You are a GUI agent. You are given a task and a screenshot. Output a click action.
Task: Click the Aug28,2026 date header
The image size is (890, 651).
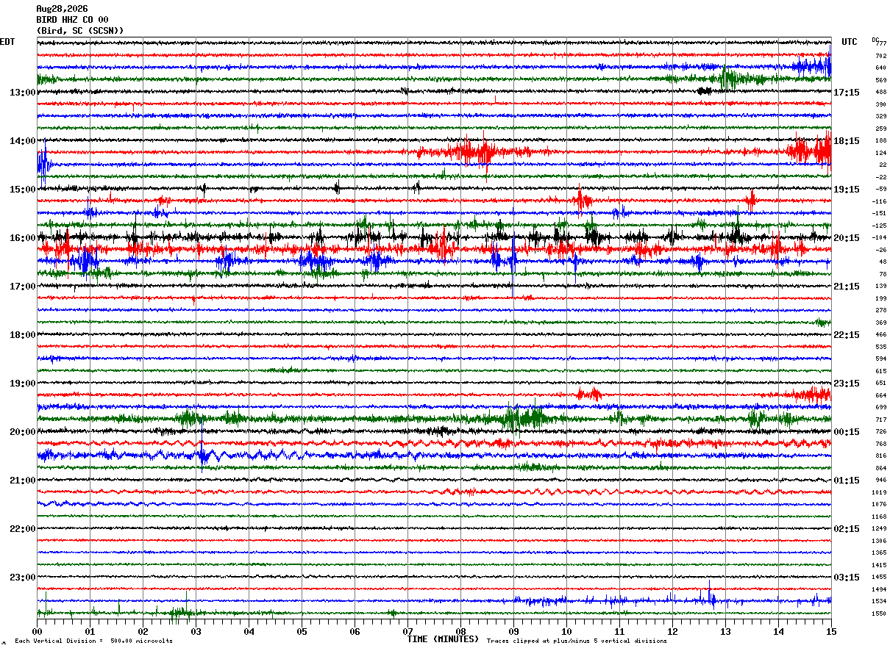pos(62,9)
